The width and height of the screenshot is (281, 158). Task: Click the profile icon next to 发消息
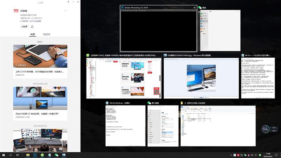tap(32, 27)
